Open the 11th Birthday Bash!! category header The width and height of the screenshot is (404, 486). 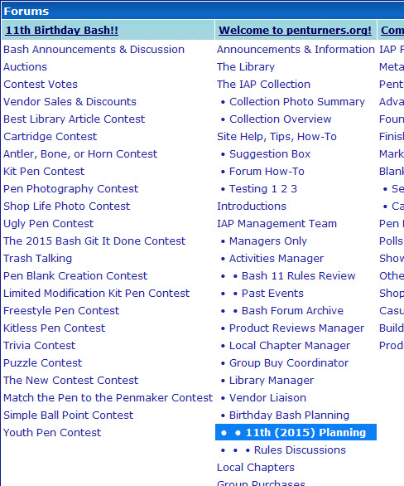point(62,31)
